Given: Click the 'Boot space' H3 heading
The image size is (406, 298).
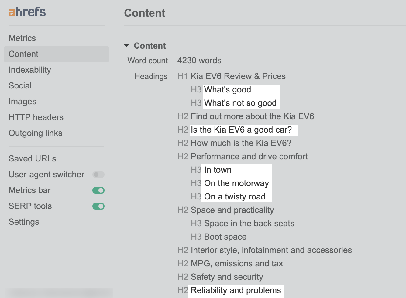Looking at the screenshot, I should [225, 237].
